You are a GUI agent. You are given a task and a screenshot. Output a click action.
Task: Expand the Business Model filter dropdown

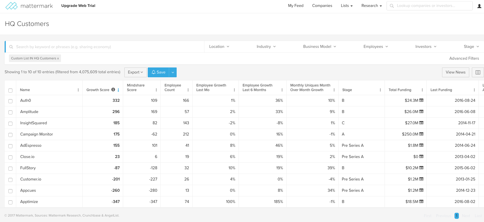pyautogui.click(x=319, y=46)
